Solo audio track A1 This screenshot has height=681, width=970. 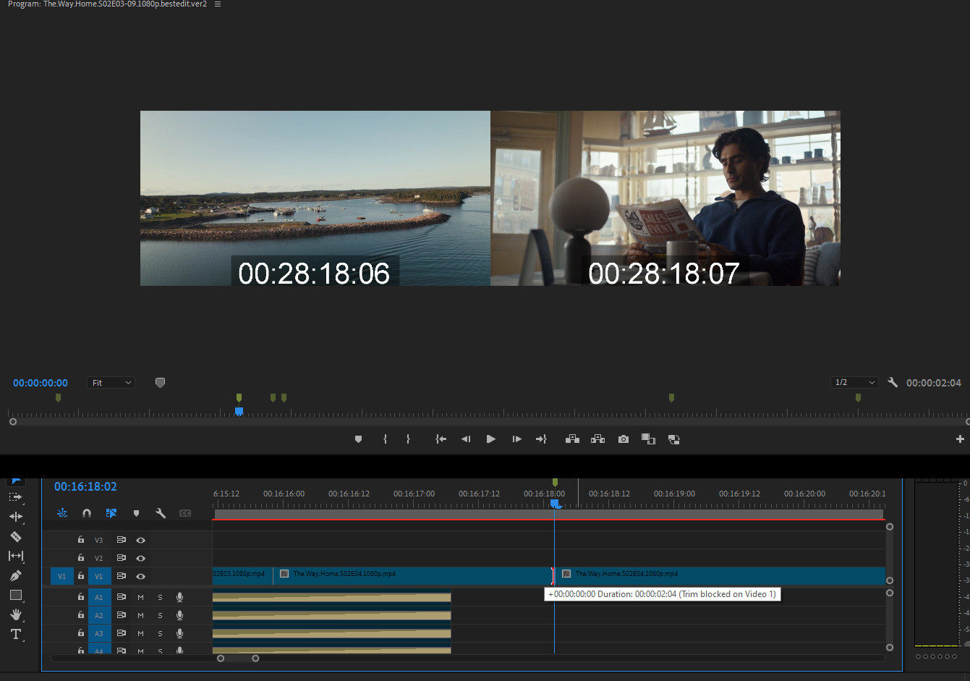click(x=160, y=597)
